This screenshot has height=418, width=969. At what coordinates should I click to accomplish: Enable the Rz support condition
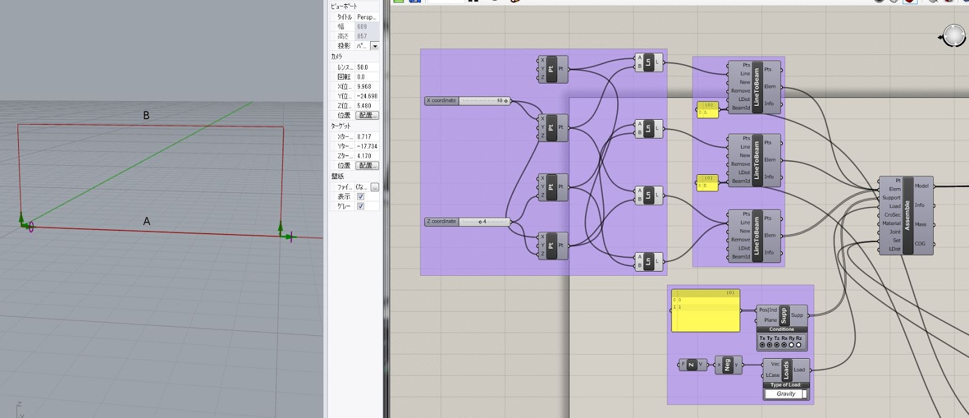pyautogui.click(x=799, y=345)
